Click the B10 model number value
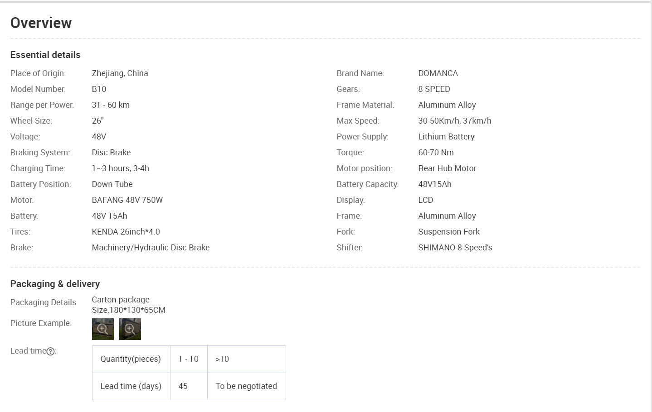 point(99,89)
